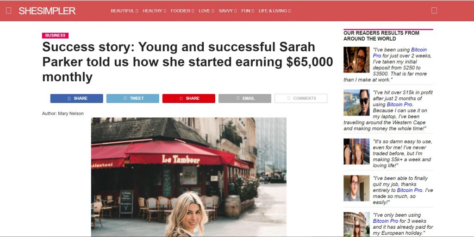Expand the FOODIER menu dropdown
Screen dimensions: 474x237
182,11
